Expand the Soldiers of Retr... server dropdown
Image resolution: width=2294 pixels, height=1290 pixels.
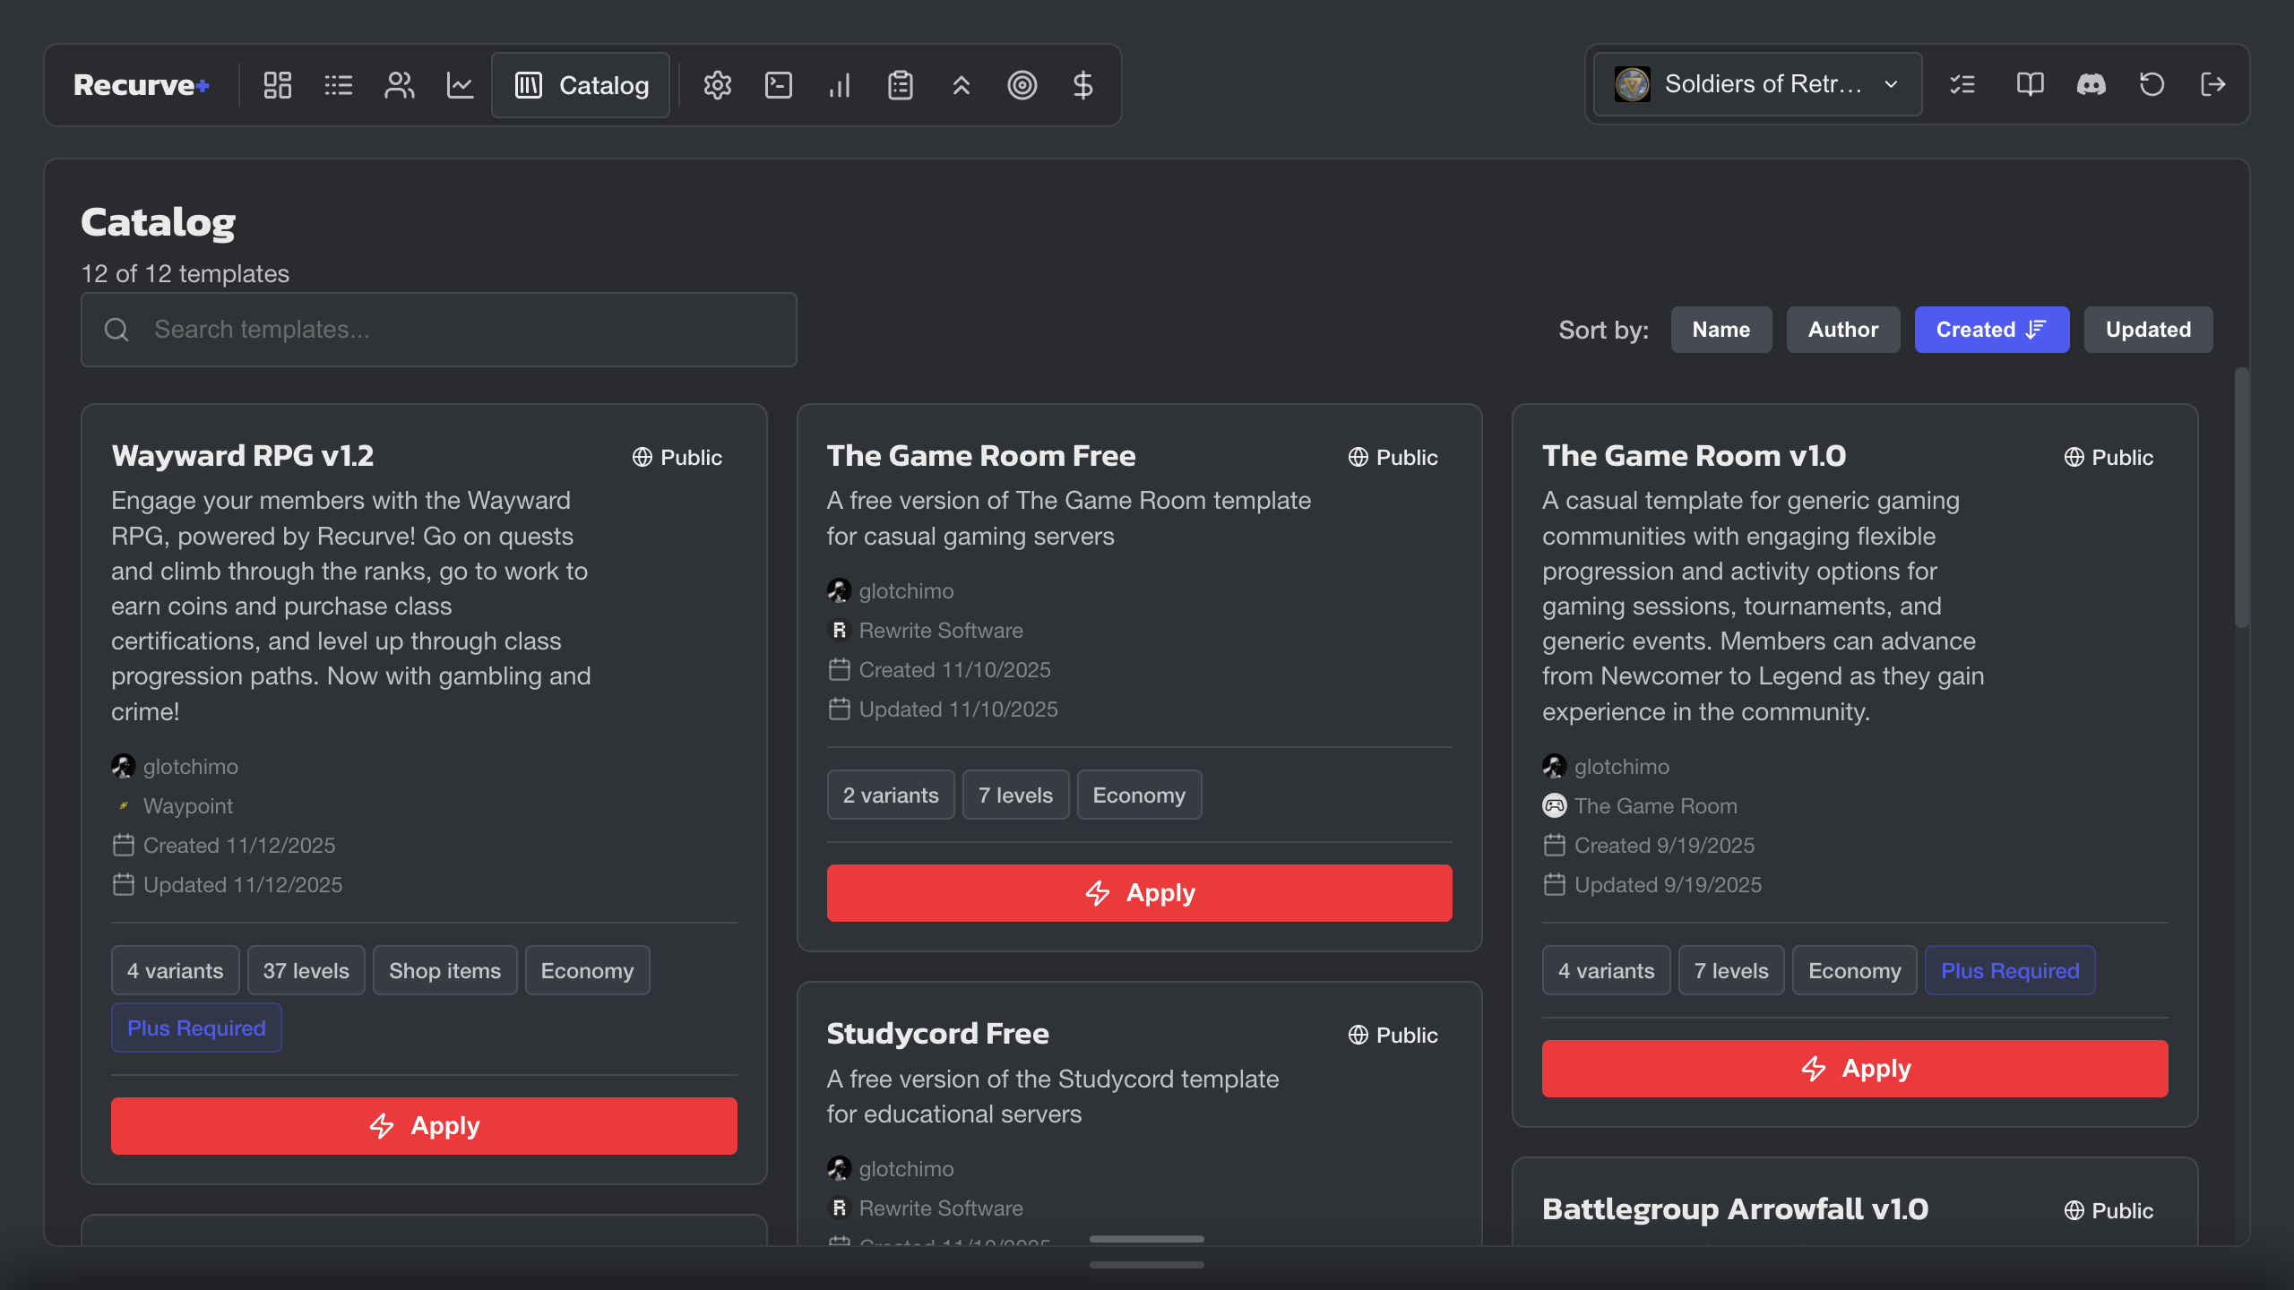(1757, 84)
